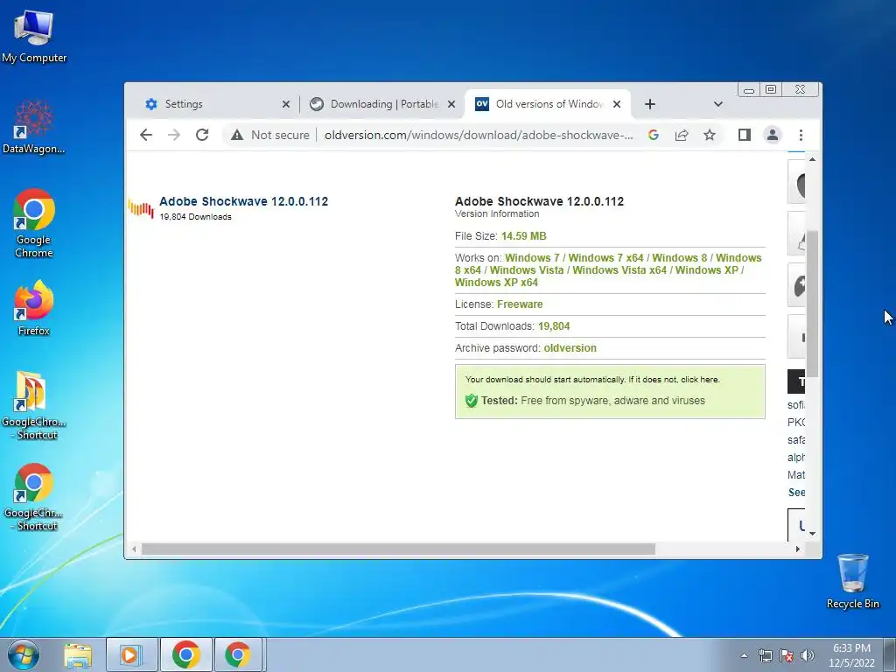The width and height of the screenshot is (896, 672).
Task: Click the vertical page scrollbar thumb
Action: pyautogui.click(x=812, y=304)
